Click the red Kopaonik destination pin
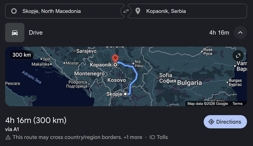Image resolution: width=253 pixels, height=146 pixels. 115,59
